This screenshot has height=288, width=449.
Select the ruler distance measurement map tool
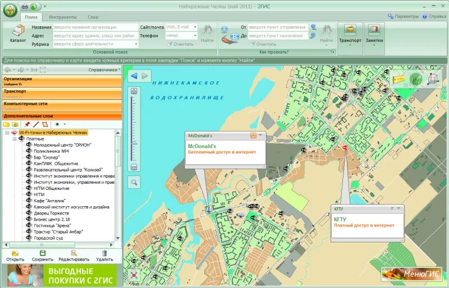(x=399, y=79)
